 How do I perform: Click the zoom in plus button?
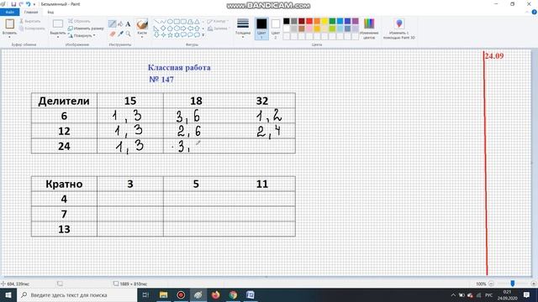(x=533, y=284)
